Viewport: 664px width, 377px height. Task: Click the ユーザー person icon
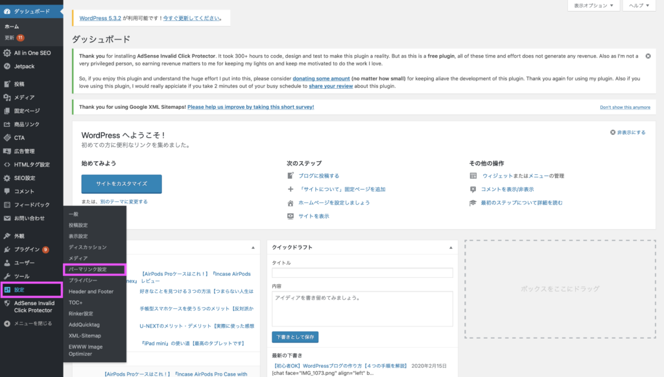[x=6, y=263]
